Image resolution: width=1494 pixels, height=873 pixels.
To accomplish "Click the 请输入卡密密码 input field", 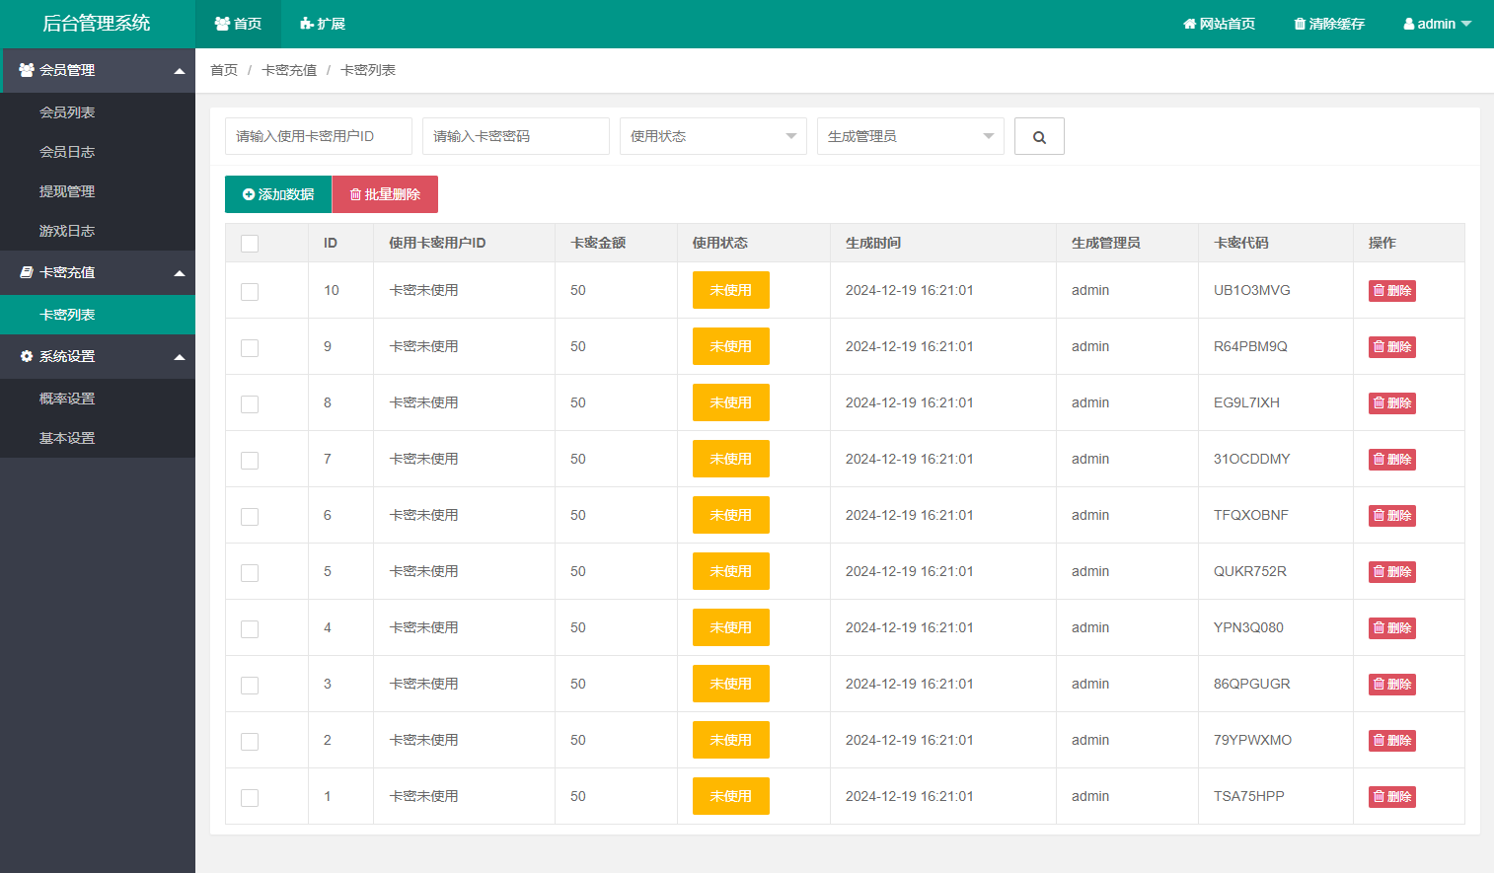I will pos(515,136).
